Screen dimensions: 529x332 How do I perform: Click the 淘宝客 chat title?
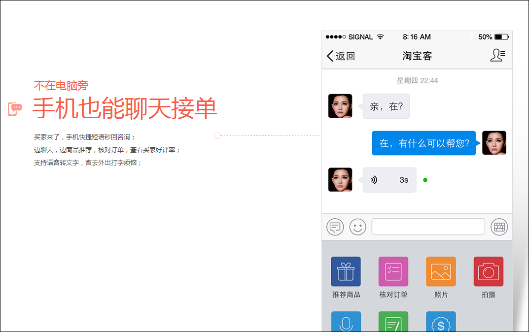point(417,56)
